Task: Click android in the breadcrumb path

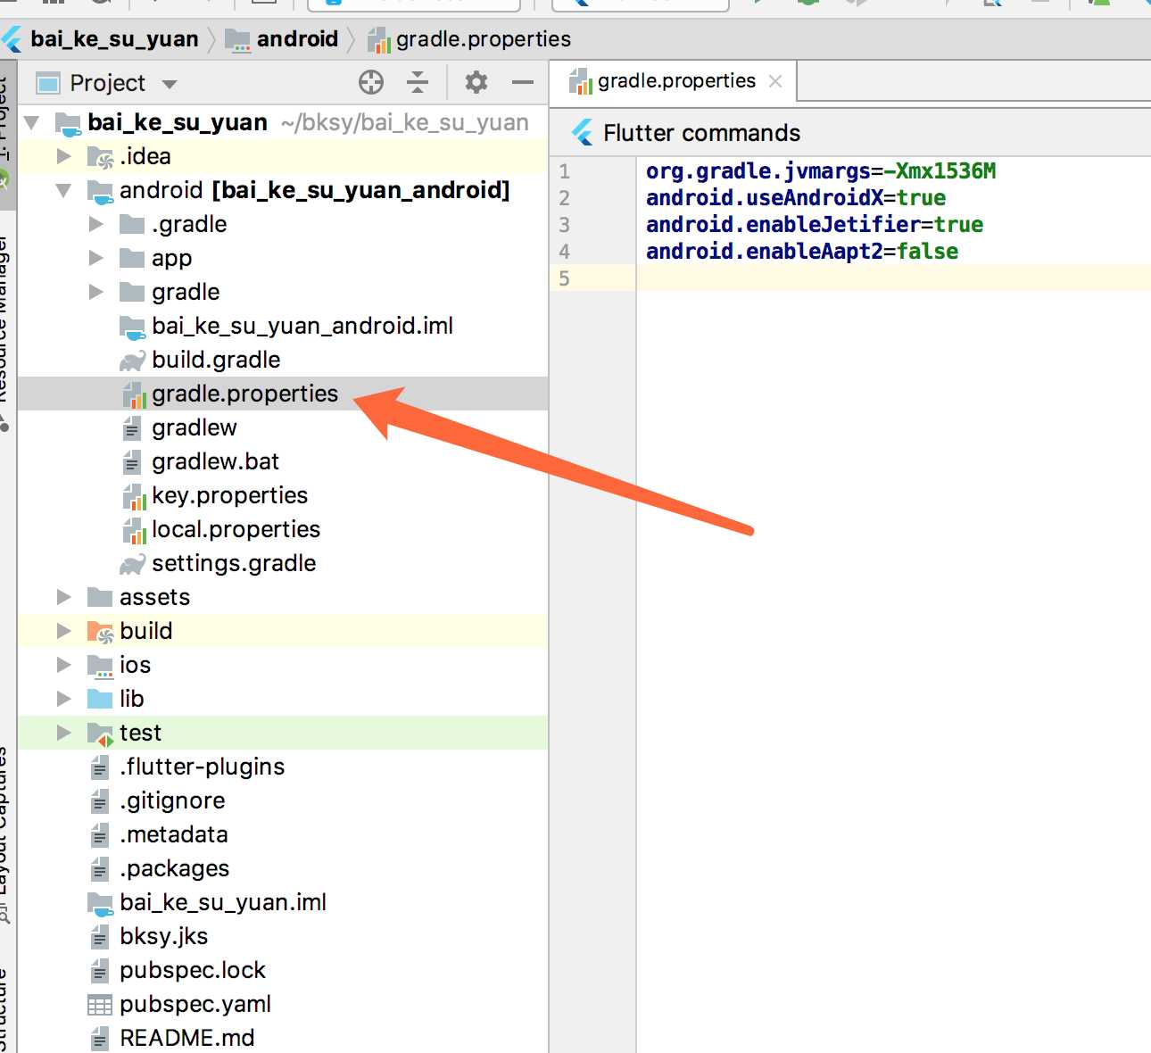Action: click(x=297, y=39)
